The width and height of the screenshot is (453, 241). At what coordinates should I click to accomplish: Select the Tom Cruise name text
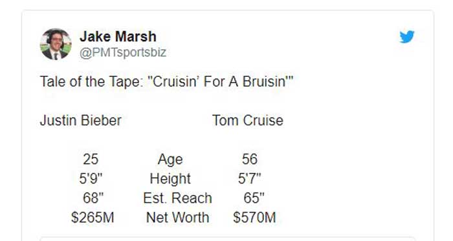coord(248,120)
